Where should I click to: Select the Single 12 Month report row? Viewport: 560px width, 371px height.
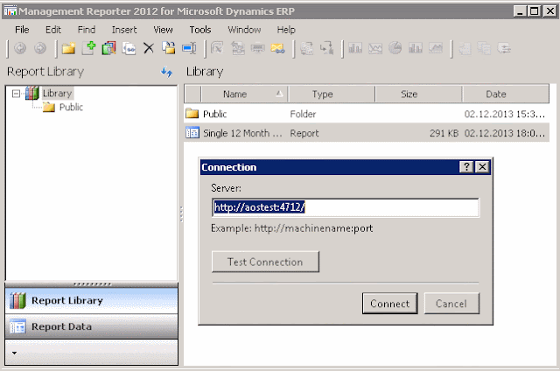(x=367, y=133)
